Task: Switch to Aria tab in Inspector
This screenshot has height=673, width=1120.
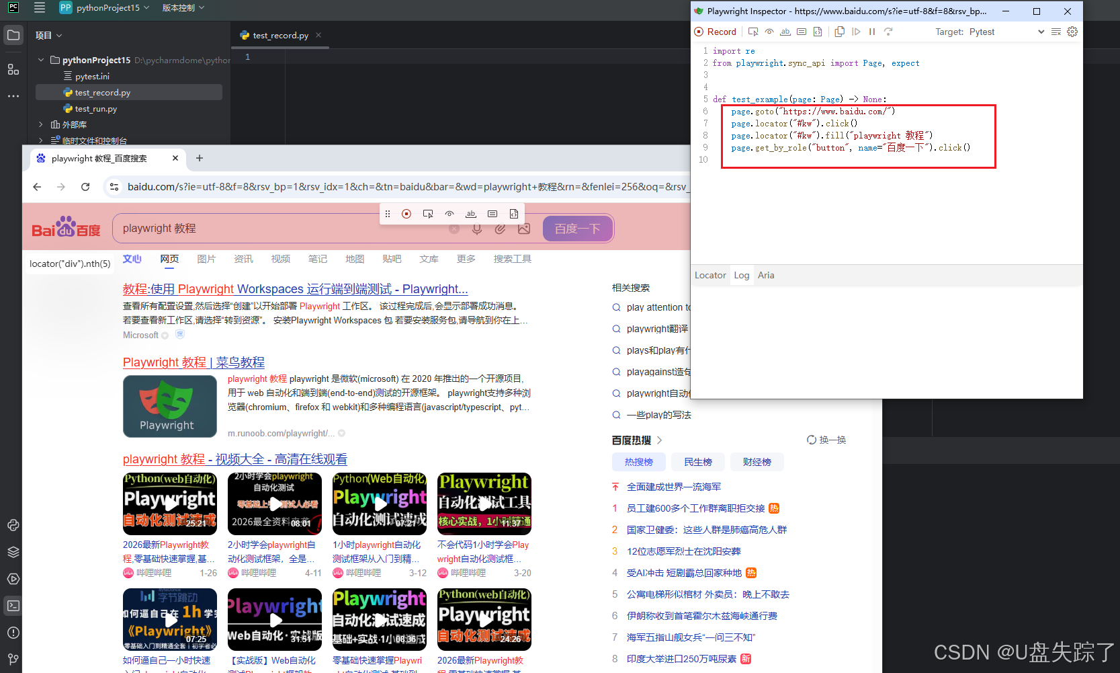Action: 766,275
